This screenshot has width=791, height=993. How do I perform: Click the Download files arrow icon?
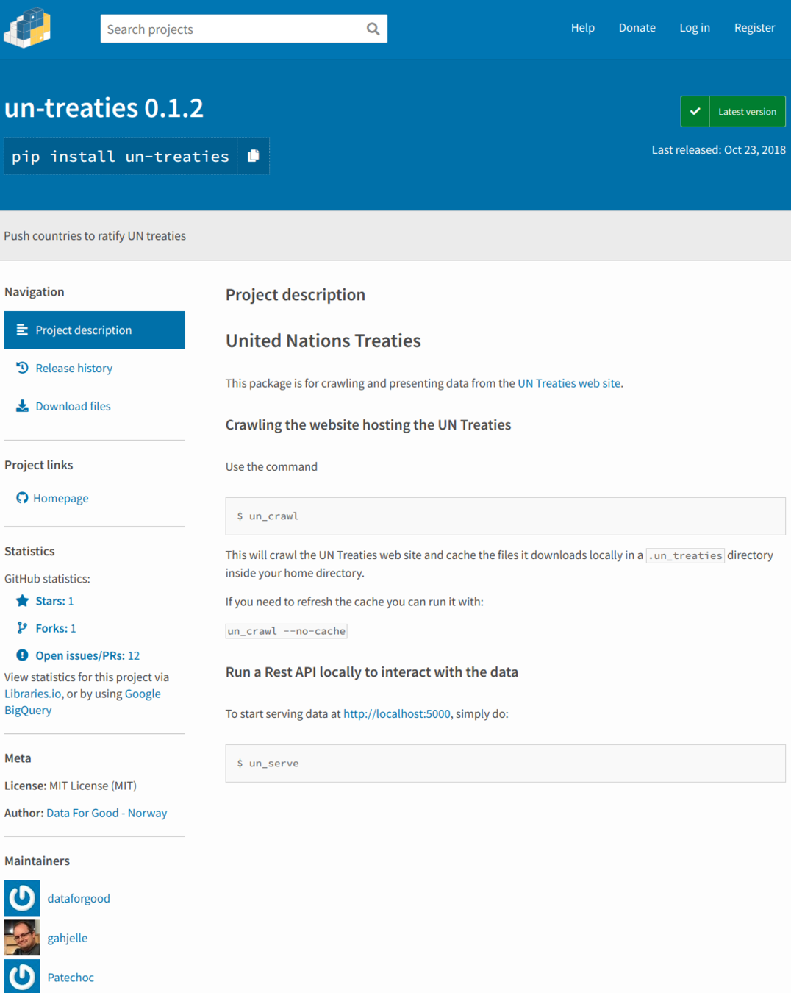[x=22, y=406]
